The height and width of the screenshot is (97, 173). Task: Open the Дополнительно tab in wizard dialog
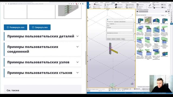pyautogui.click(x=122, y=22)
